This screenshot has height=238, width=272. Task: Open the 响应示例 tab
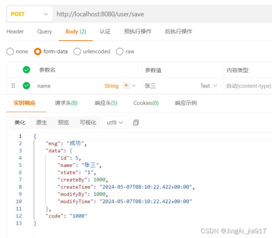pyautogui.click(x=186, y=103)
